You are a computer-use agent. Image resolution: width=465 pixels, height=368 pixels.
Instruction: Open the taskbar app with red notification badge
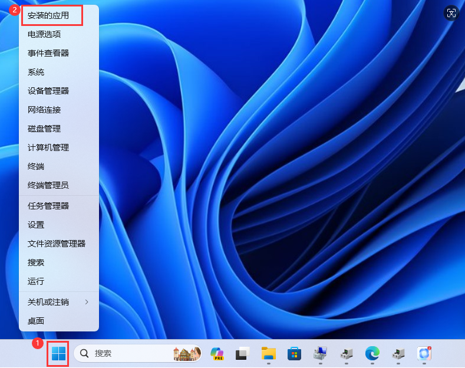(x=424, y=353)
